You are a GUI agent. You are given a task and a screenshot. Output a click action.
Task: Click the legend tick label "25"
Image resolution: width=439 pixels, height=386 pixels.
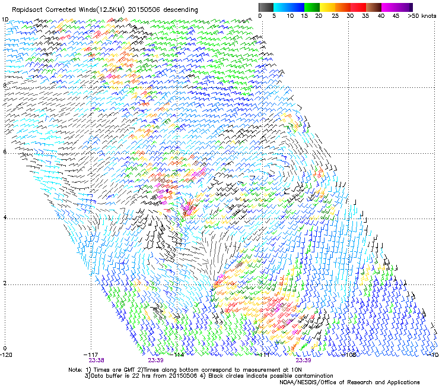[335, 16]
